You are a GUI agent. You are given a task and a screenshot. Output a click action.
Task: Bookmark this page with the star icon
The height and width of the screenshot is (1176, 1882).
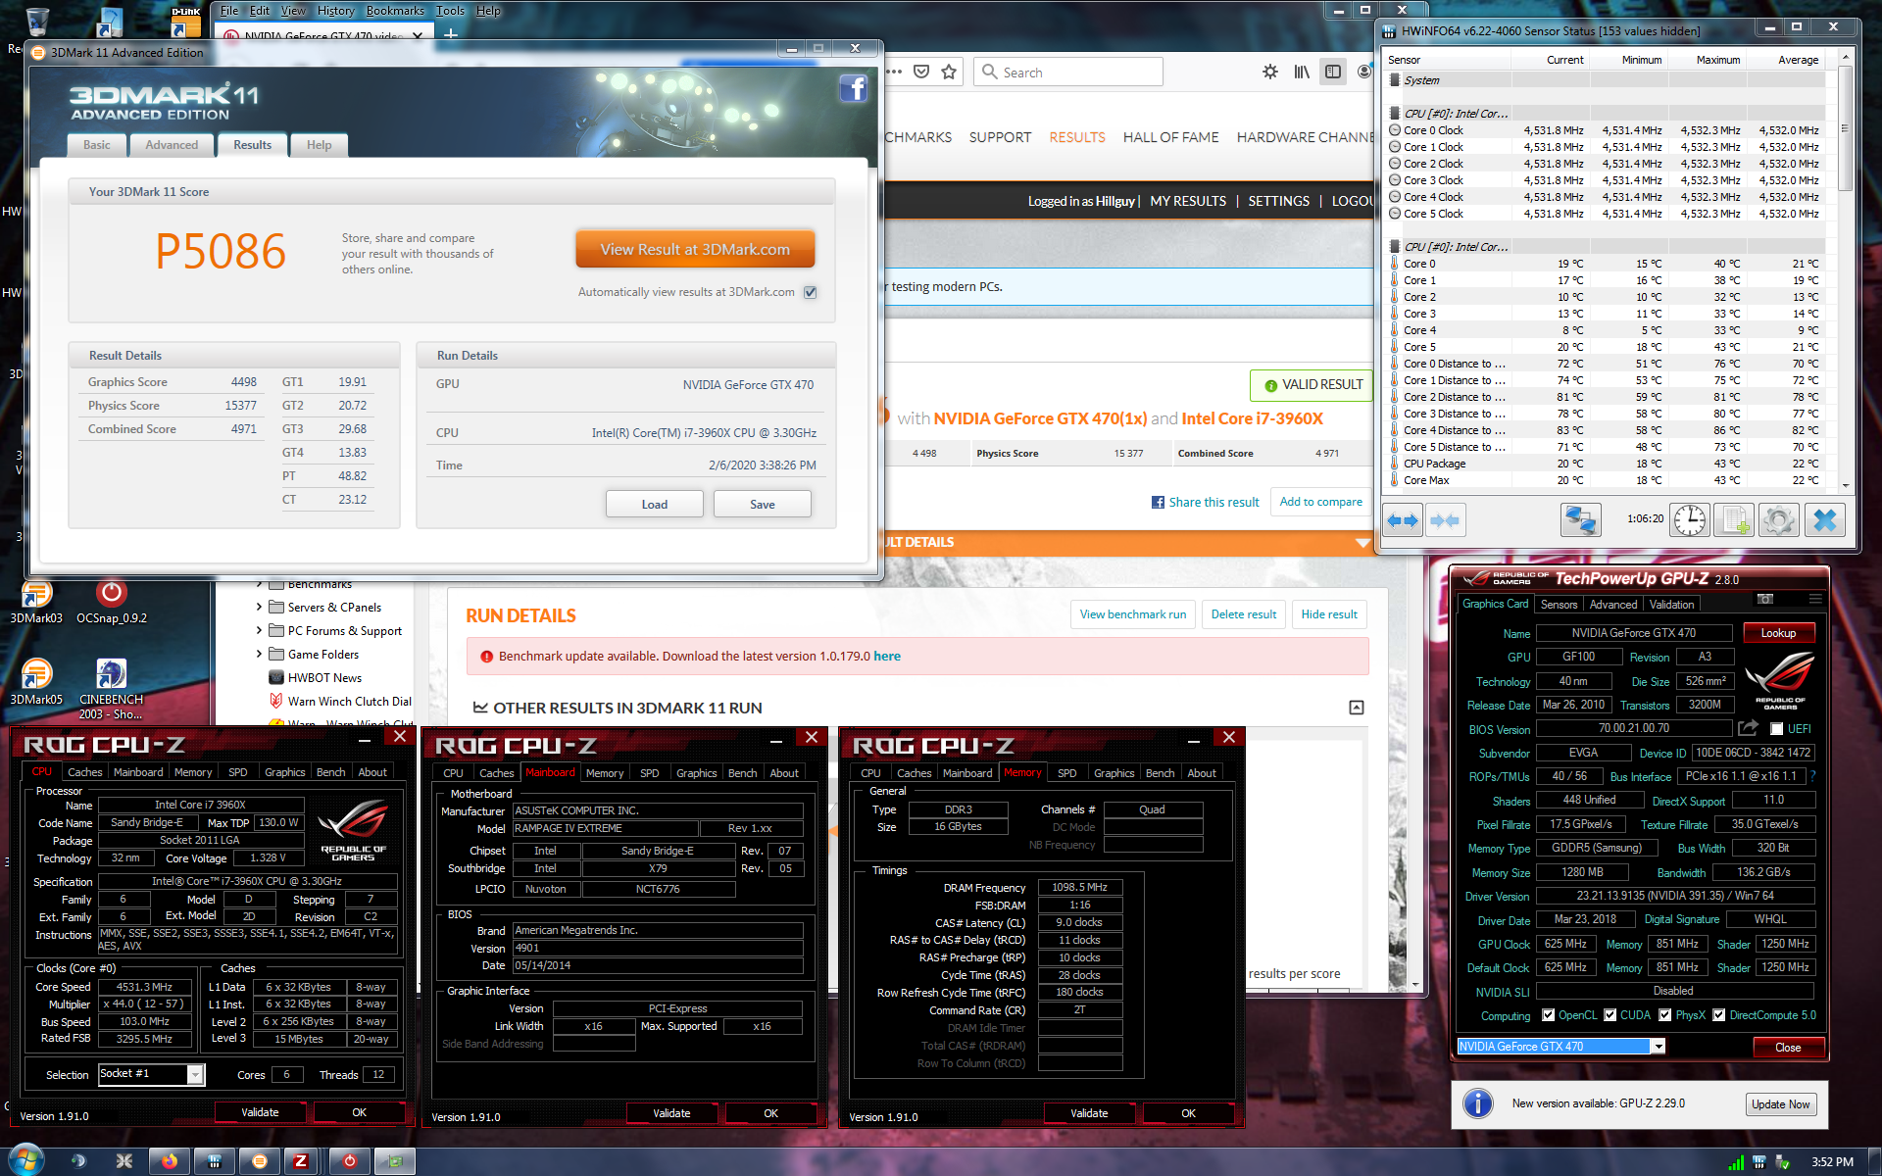(x=949, y=72)
